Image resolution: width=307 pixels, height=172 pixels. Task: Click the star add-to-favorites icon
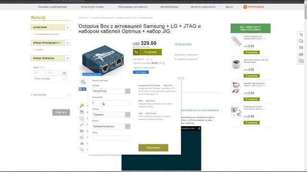pos(176,59)
